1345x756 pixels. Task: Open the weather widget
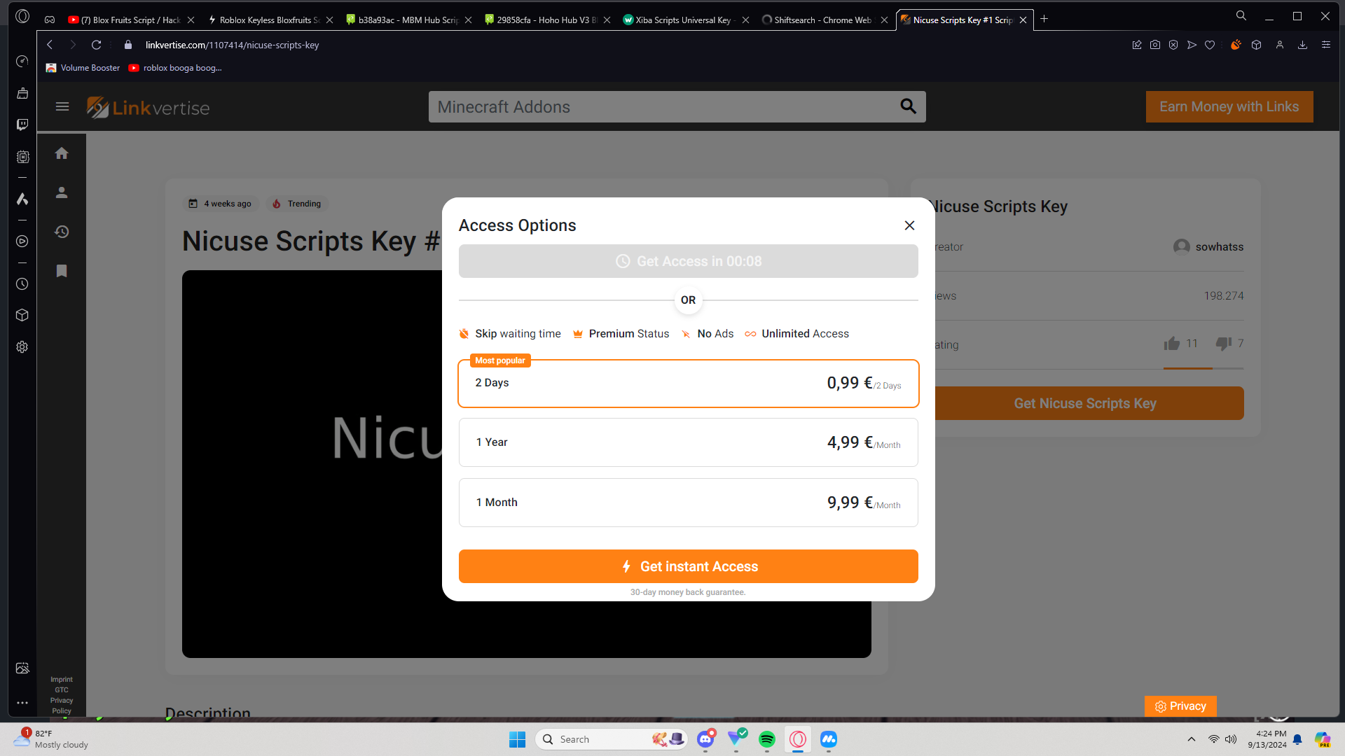[51, 739]
